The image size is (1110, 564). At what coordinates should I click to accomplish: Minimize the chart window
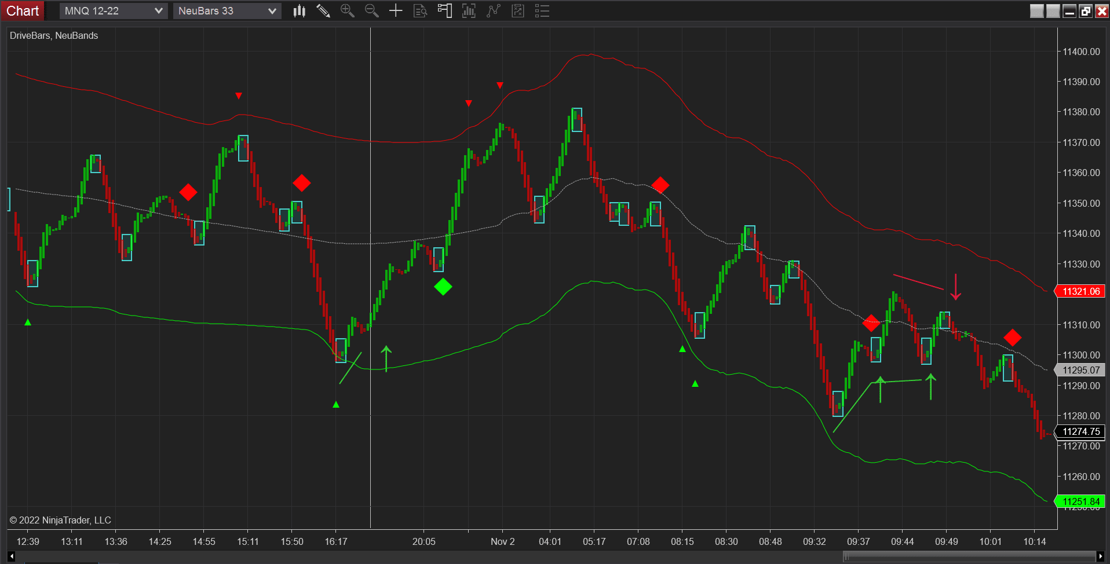pyautogui.click(x=1069, y=11)
